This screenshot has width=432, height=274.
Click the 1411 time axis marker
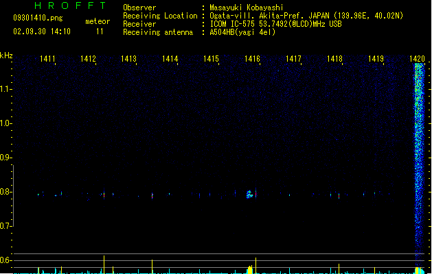pos(47,59)
